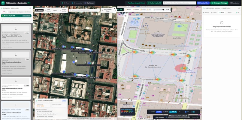Adjust the time-of-day slider
The image size is (242, 120).
(160, 10)
